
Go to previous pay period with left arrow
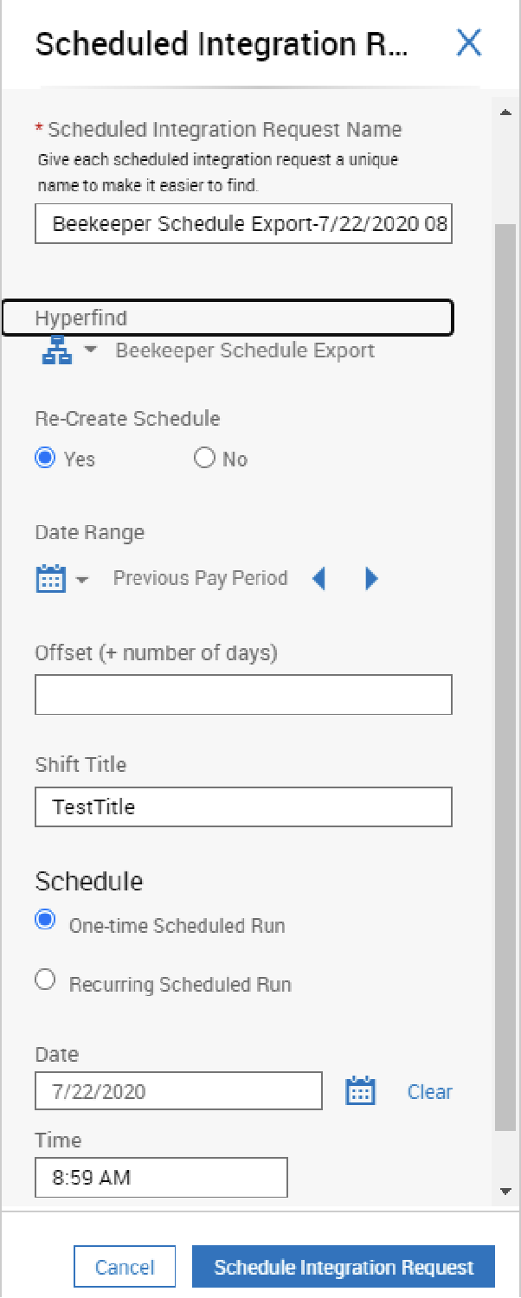click(318, 578)
